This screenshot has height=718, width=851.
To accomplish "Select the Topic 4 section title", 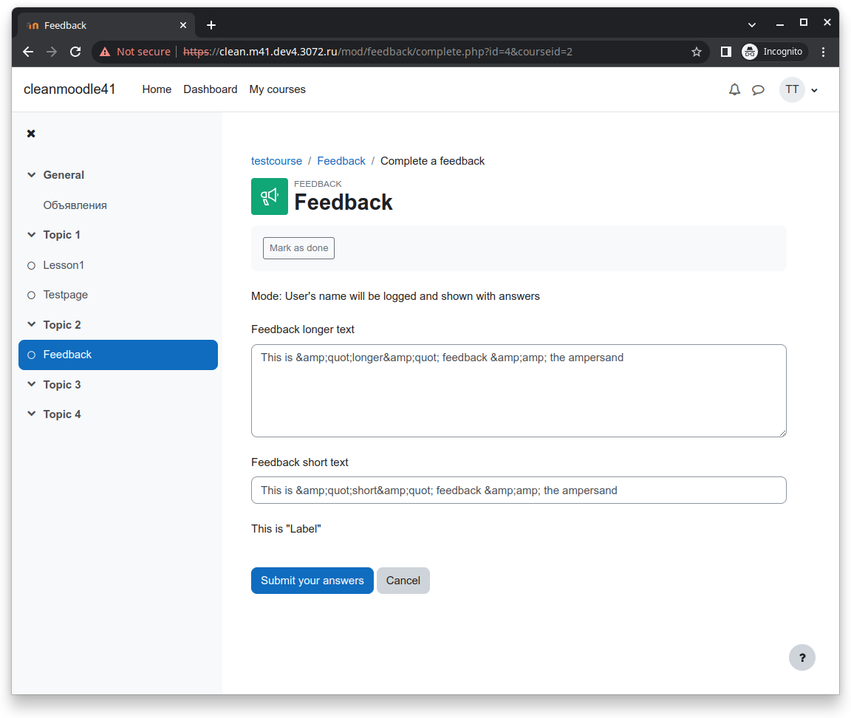I will [x=62, y=414].
